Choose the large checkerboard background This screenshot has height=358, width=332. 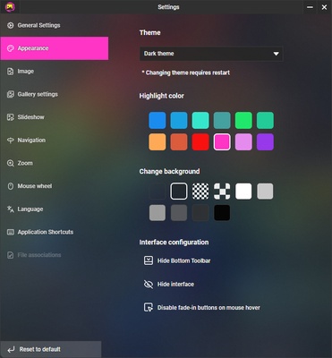point(222,192)
